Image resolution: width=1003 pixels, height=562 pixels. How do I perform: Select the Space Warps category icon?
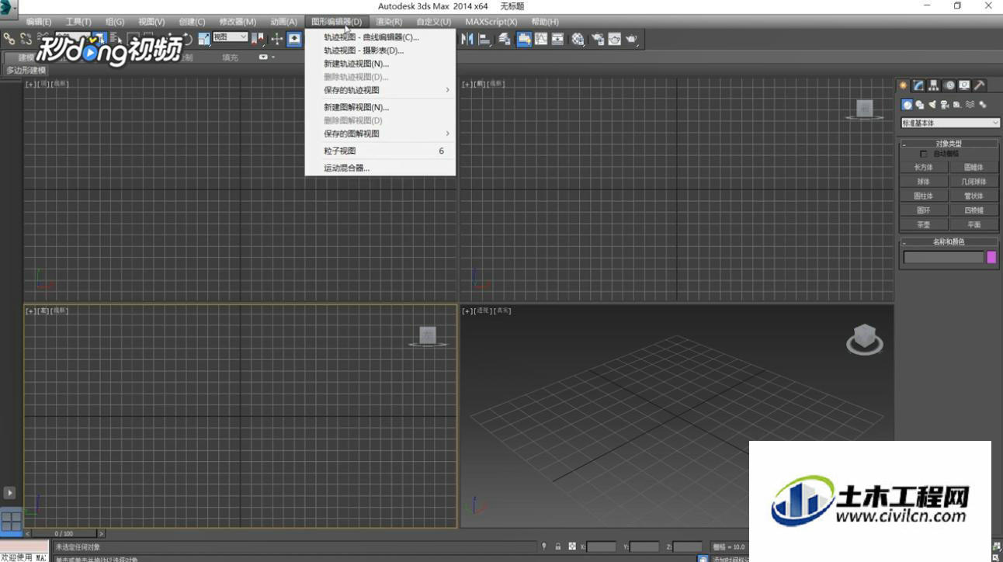[970, 104]
